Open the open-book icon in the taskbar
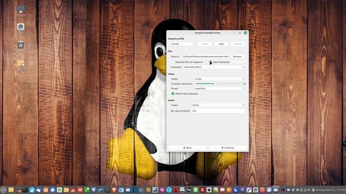 [222, 190]
